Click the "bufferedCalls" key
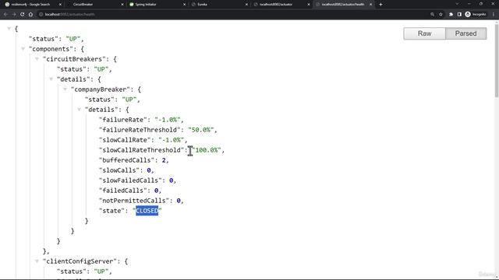Image resolution: width=499 pixels, height=280 pixels. pyautogui.click(x=128, y=160)
